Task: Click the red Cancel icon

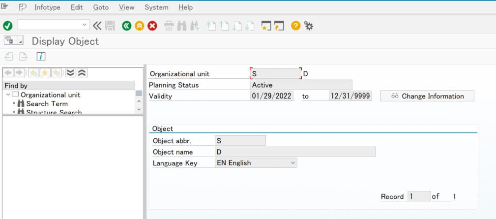Action: click(x=152, y=26)
